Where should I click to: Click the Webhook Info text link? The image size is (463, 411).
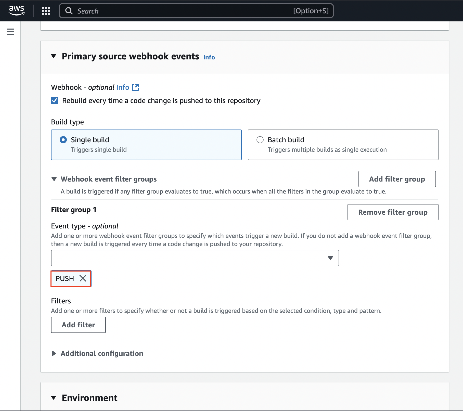pos(123,87)
